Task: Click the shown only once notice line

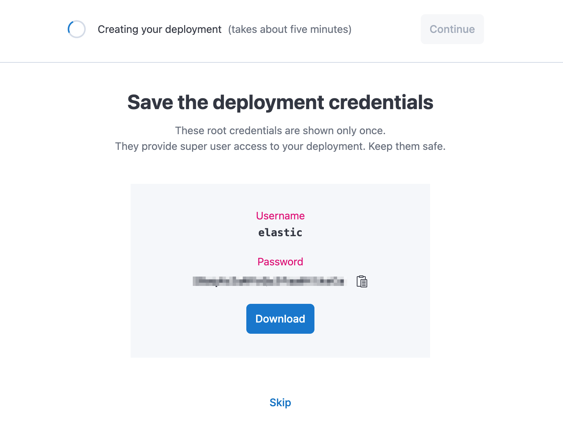Action: tap(280, 131)
